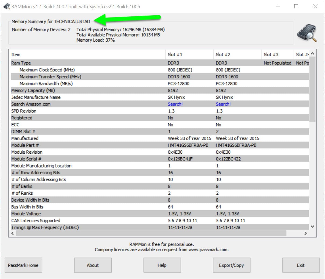The image size is (325, 279).
Task: Click Slot #3 Not Populated cell
Action: [x=277, y=63]
